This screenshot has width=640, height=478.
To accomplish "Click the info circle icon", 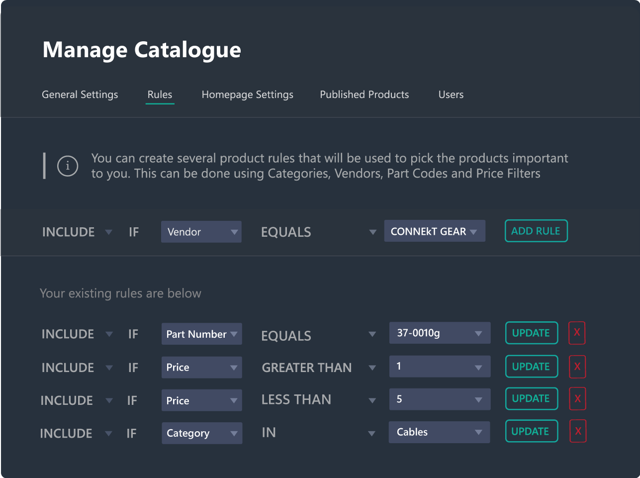I will point(68,166).
